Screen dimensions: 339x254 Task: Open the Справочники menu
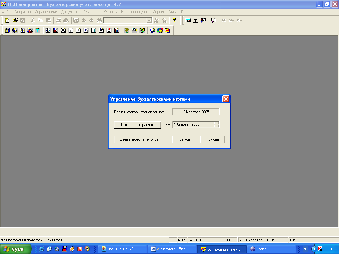[46, 12]
